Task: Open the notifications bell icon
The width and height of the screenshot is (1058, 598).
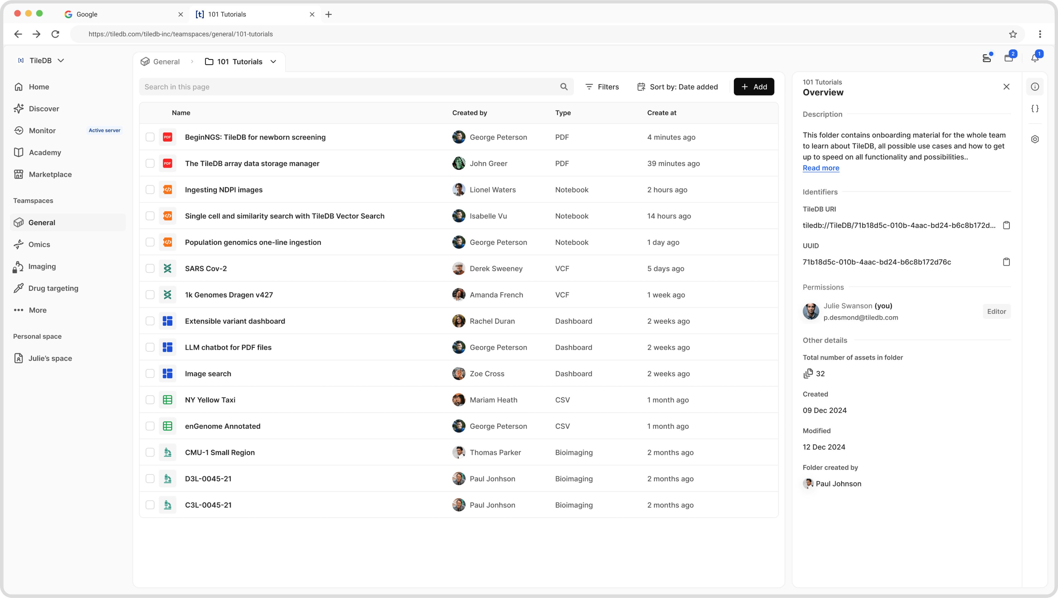Action: [x=1034, y=58]
